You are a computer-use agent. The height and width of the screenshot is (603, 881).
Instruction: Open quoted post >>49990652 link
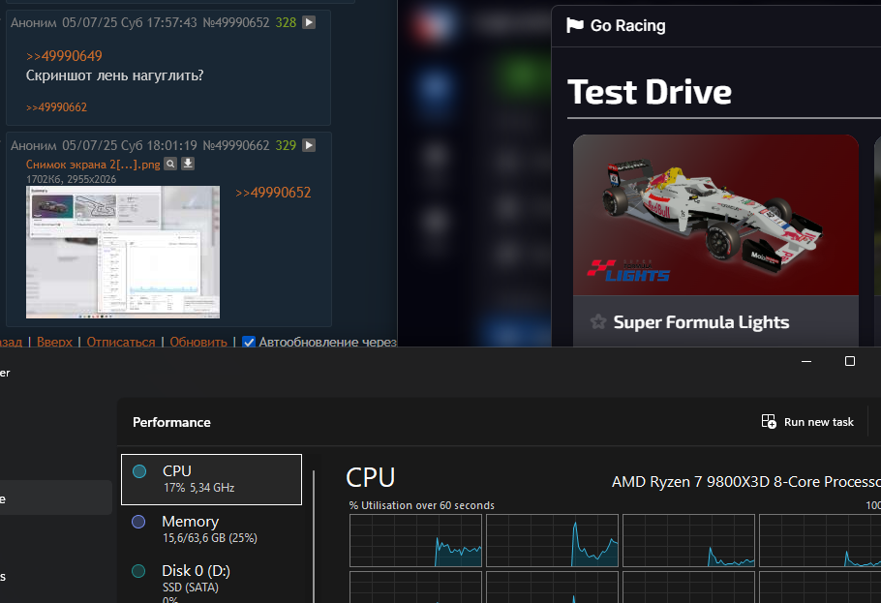[x=273, y=193]
